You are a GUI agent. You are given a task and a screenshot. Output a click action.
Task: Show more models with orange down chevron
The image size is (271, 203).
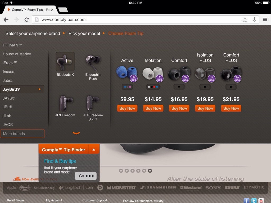pyautogui.click(x=76, y=133)
